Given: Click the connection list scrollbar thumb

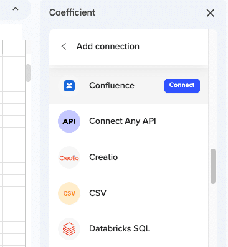Looking at the screenshot, I should [x=213, y=166].
